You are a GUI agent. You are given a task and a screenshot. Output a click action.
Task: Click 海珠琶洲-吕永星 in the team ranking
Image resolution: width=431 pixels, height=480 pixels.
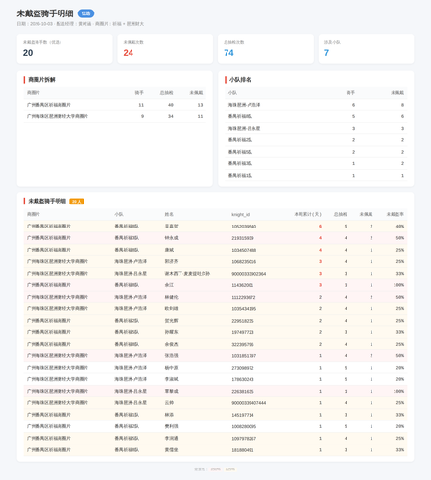click(x=244, y=129)
